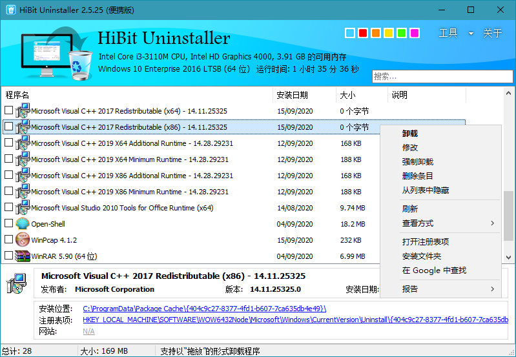Pick the light blue theme color

(350, 33)
